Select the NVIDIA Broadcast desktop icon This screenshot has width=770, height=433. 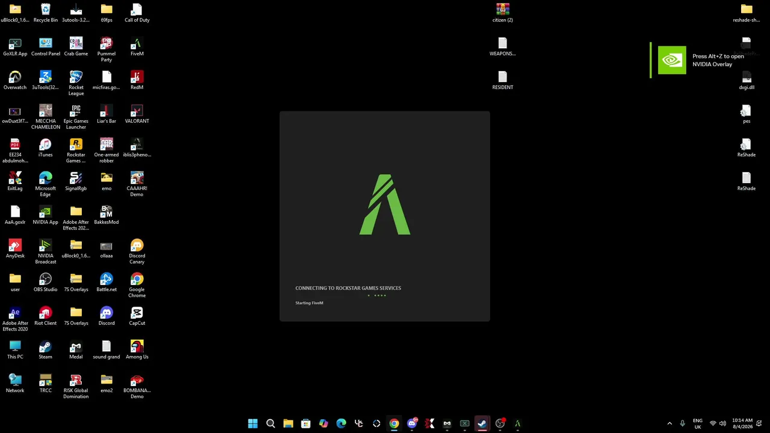[46, 251]
